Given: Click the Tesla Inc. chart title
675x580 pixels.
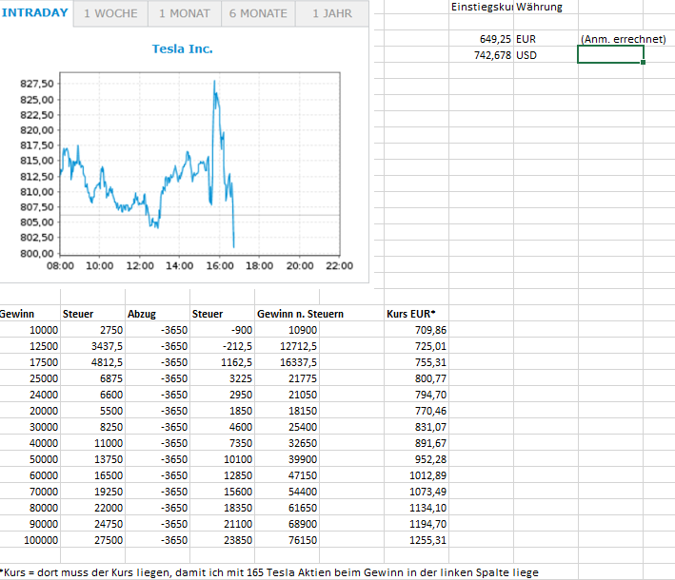Looking at the screenshot, I should click(x=183, y=48).
